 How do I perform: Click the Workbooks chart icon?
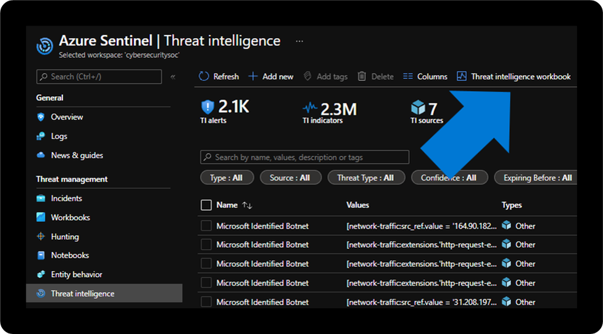click(x=41, y=218)
